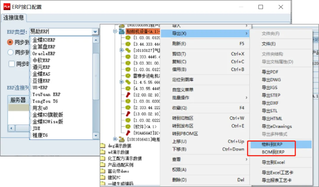The width and height of the screenshot is (319, 187).
Task: Click the red part icon of [软件]<A.1>
Action: pos(128,127)
